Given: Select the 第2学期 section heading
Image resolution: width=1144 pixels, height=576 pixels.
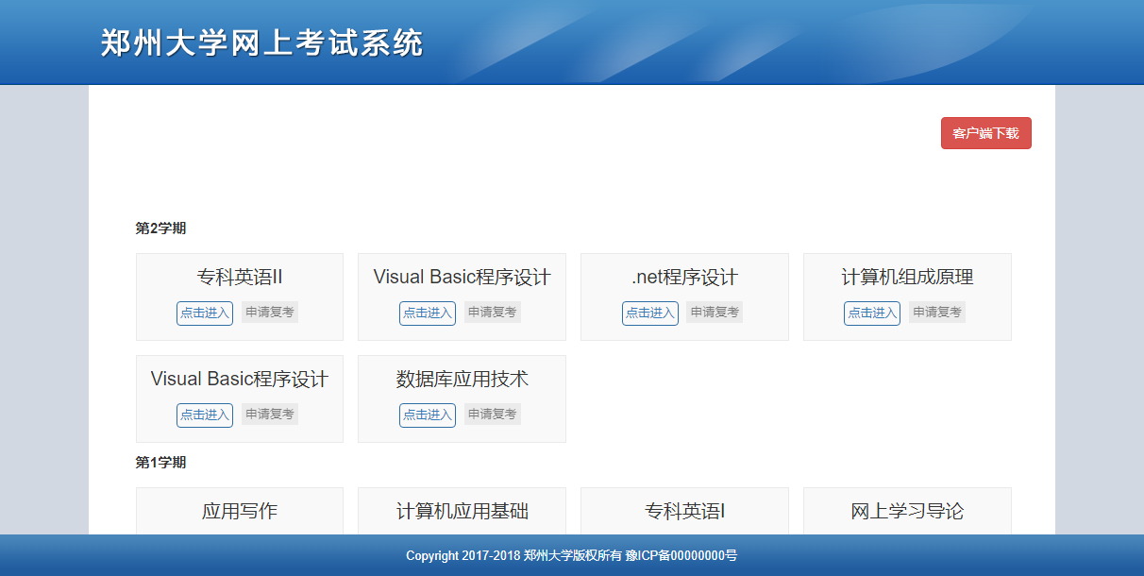Looking at the screenshot, I should 160,229.
